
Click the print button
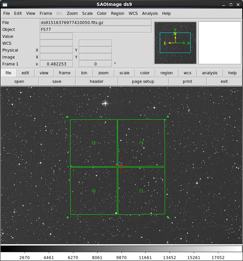point(187,82)
